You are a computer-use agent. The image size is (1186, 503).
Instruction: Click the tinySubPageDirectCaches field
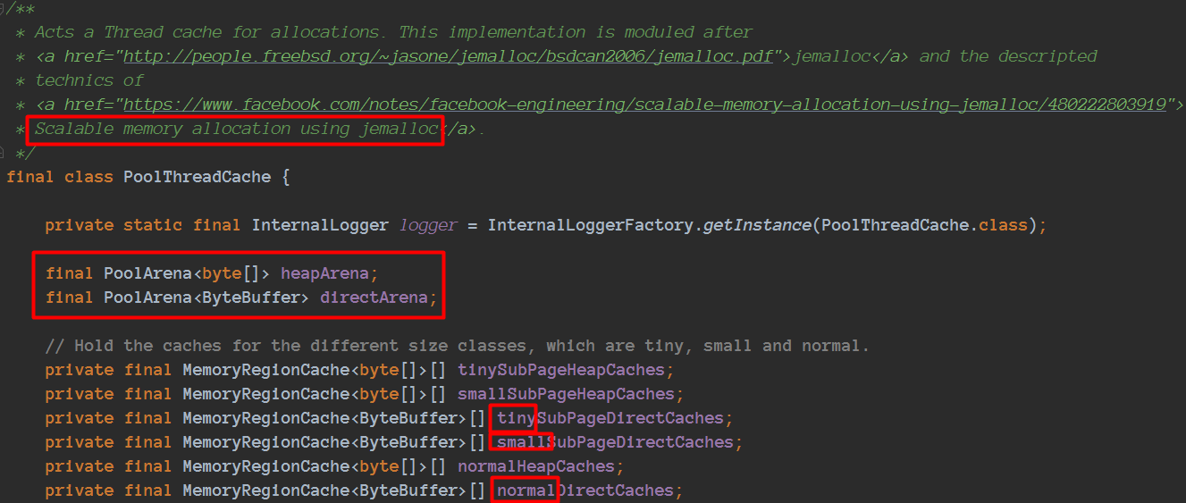(610, 418)
